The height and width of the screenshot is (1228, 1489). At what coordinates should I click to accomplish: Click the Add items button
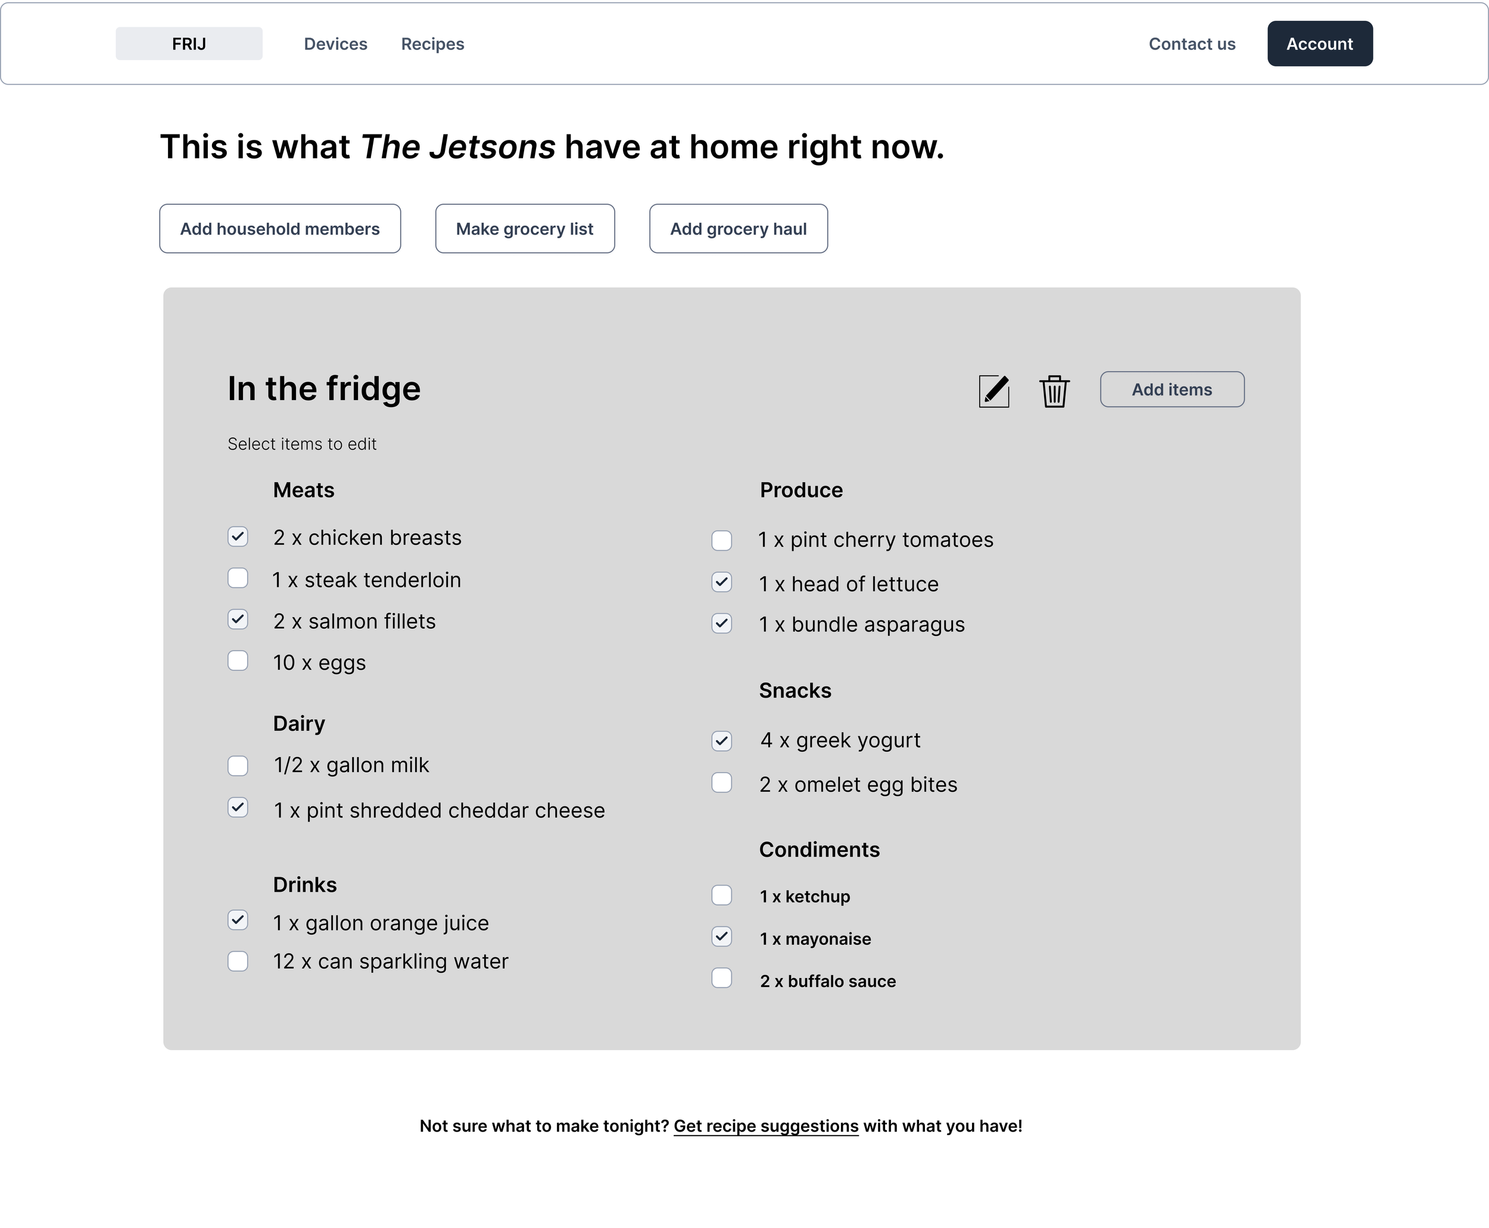coord(1172,389)
